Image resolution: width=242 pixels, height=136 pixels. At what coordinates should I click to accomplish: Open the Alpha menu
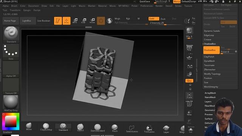pos(6,6)
